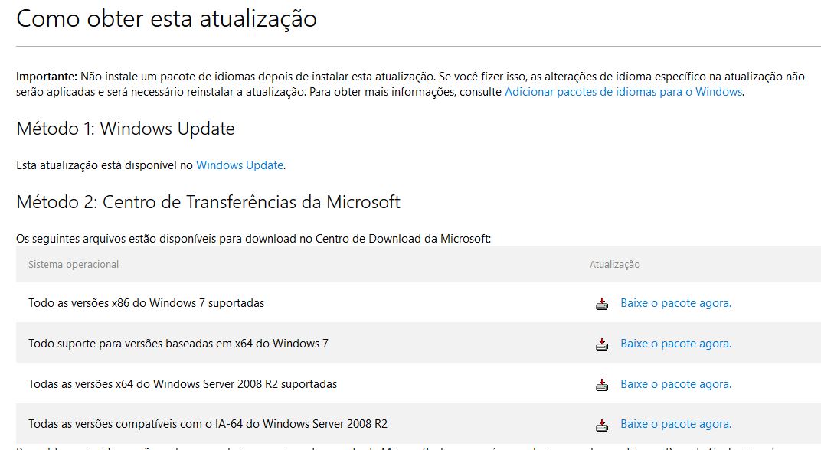This screenshot has height=450, width=834.
Task: Open 'Baixe o pacote agora' for Windows 7 x86
Action: coord(675,303)
